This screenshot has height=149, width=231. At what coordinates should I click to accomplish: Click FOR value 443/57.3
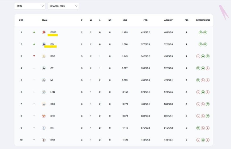click(x=146, y=140)
